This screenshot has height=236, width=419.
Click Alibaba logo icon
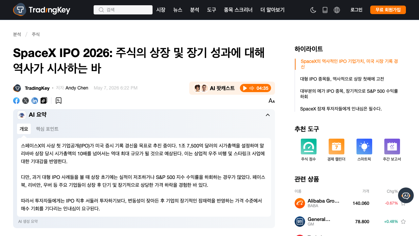click(x=300, y=203)
